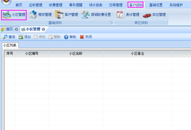Image resolution: width=191 pixels, height=130 pixels.
Task: Click the 修改 edit toolbar button
Action: pyautogui.click(x=40, y=37)
